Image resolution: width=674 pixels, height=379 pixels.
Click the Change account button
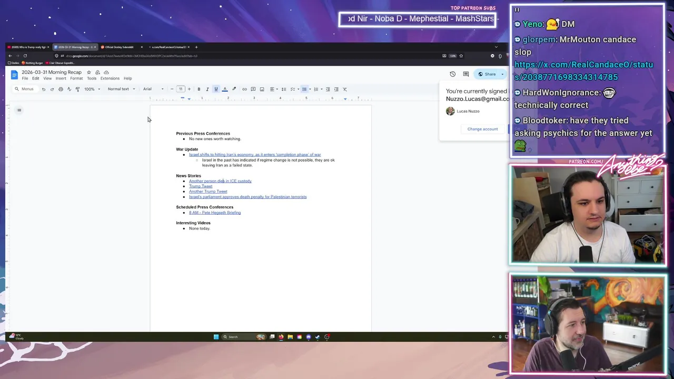pos(482,129)
